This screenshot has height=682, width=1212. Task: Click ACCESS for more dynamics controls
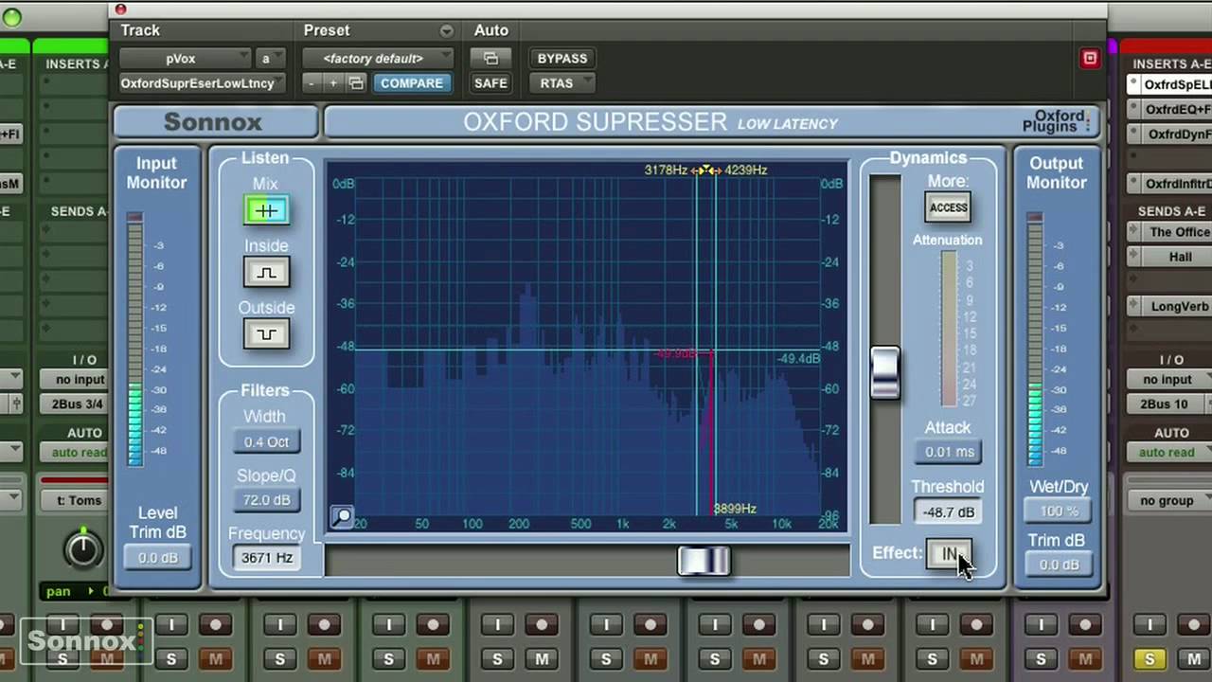(948, 207)
